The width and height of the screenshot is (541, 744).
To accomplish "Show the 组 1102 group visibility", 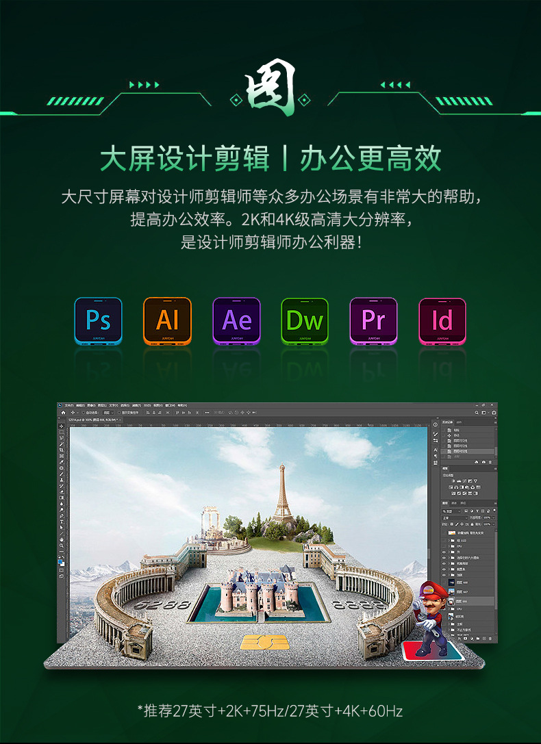I will [x=444, y=541].
